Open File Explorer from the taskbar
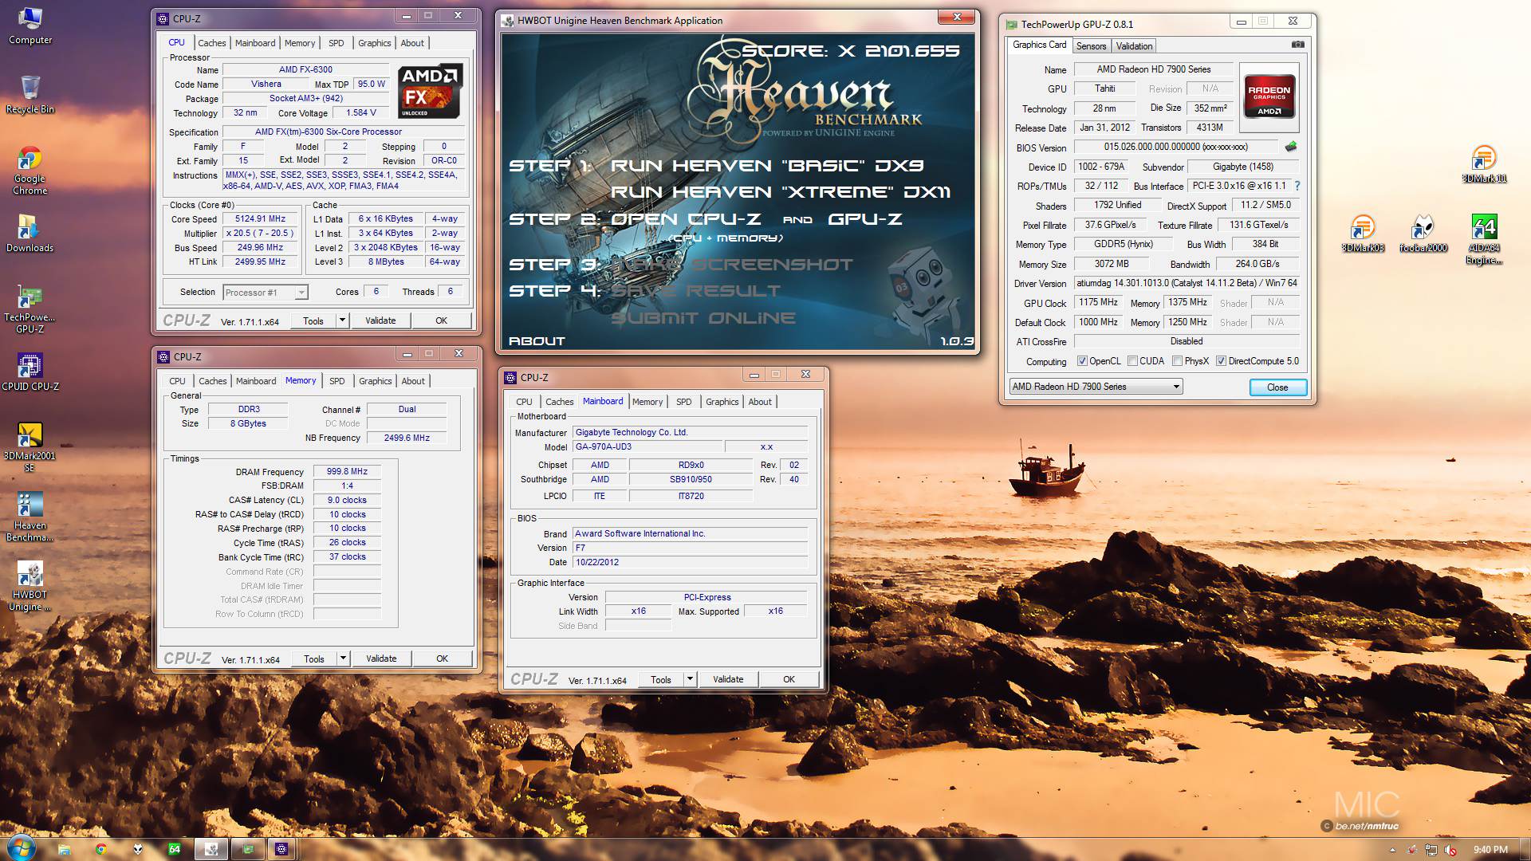 64,849
